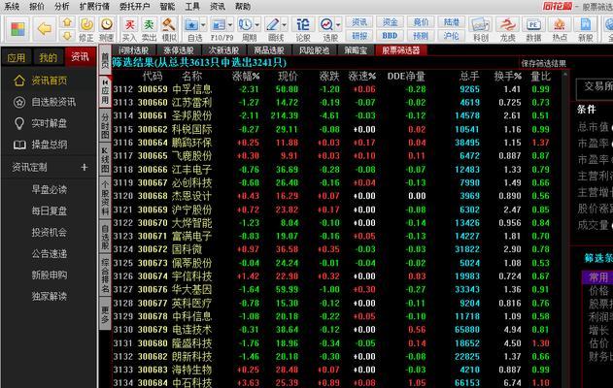
Task: Expand the dropdown arrow next to 自选
Action: click(203, 25)
